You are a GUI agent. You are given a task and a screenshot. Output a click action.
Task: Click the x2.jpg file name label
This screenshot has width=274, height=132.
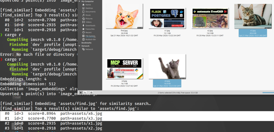tap(210, 30)
